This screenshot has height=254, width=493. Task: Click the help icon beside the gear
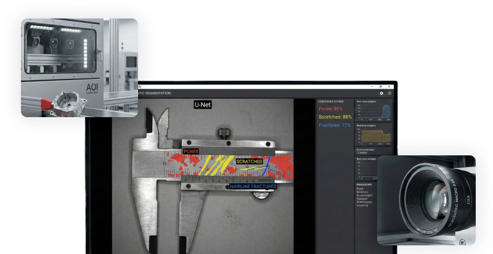(389, 93)
